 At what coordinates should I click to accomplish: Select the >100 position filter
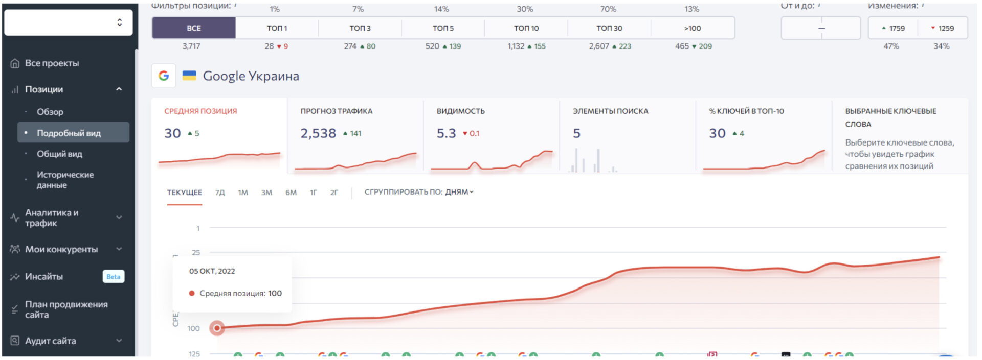click(693, 28)
